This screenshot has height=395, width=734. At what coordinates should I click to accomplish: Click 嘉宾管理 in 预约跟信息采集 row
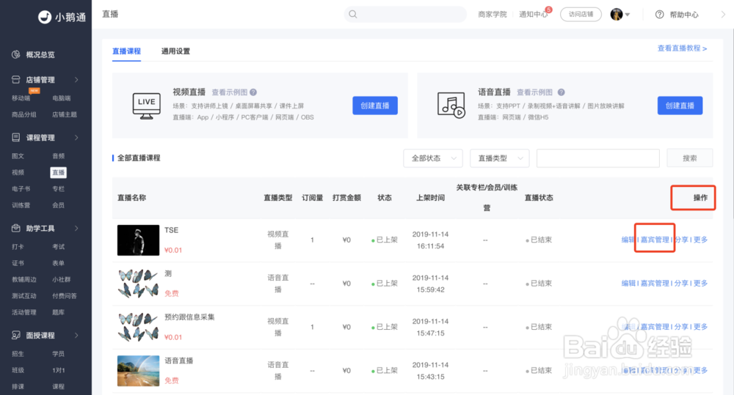655,327
